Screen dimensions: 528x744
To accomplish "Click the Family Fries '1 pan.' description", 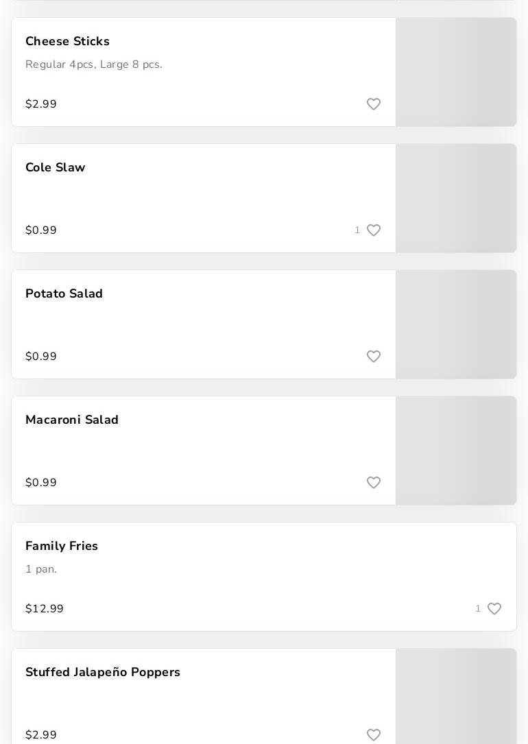I will tap(41, 569).
